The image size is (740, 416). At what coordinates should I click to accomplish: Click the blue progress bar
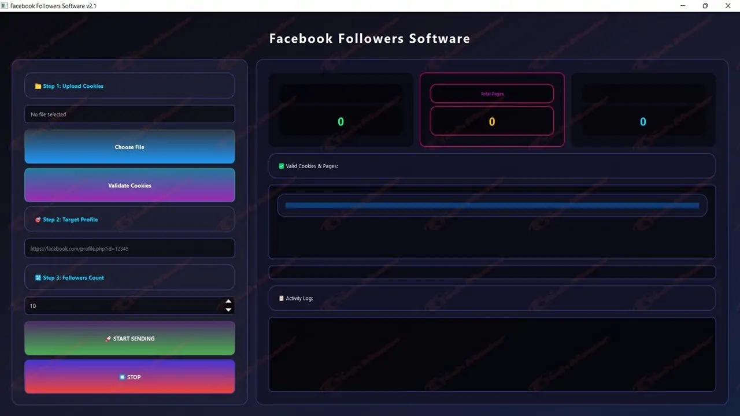point(491,205)
